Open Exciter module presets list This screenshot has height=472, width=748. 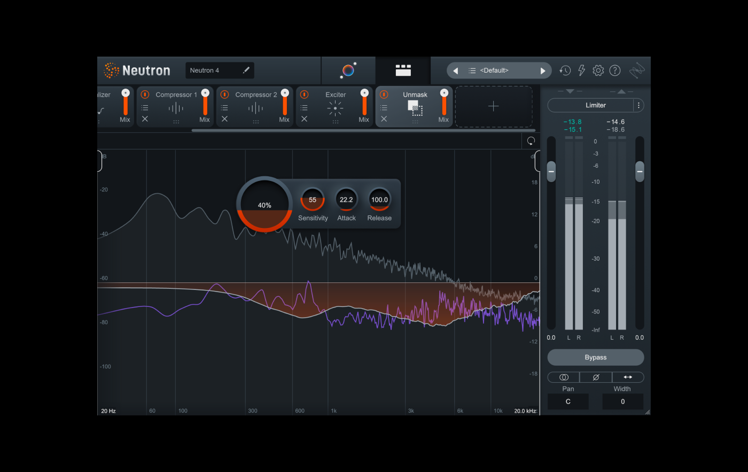(304, 107)
